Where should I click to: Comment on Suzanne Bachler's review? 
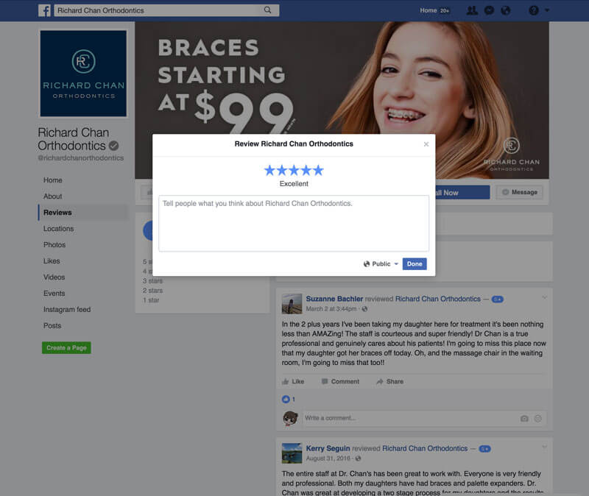click(340, 381)
